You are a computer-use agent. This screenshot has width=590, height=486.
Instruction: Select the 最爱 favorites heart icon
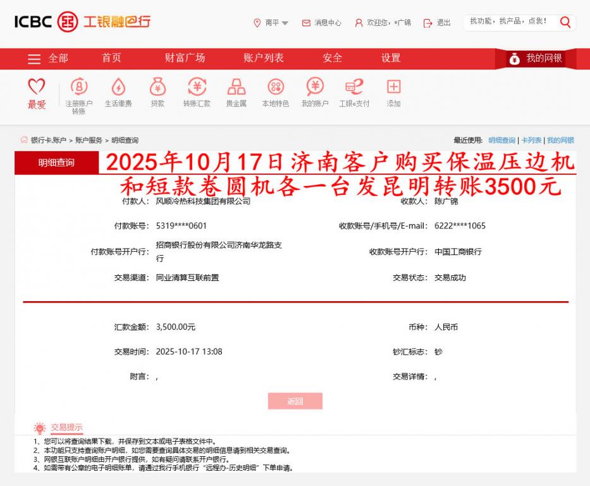(37, 89)
